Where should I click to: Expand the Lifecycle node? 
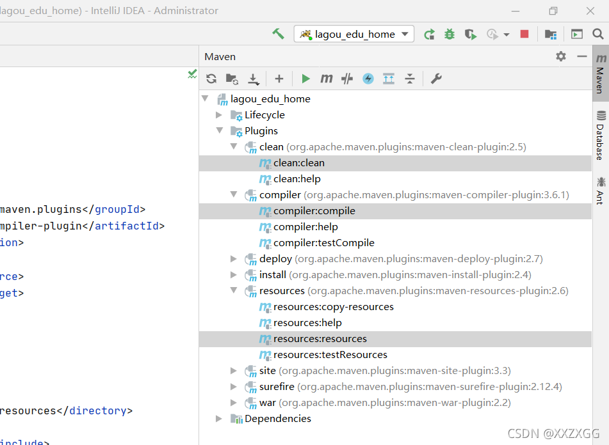[219, 114]
